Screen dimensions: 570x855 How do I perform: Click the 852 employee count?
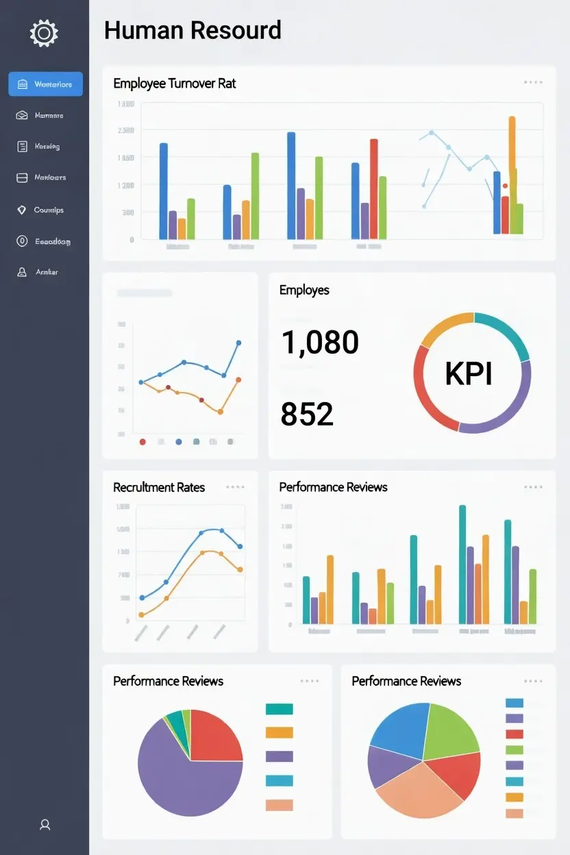(x=306, y=413)
